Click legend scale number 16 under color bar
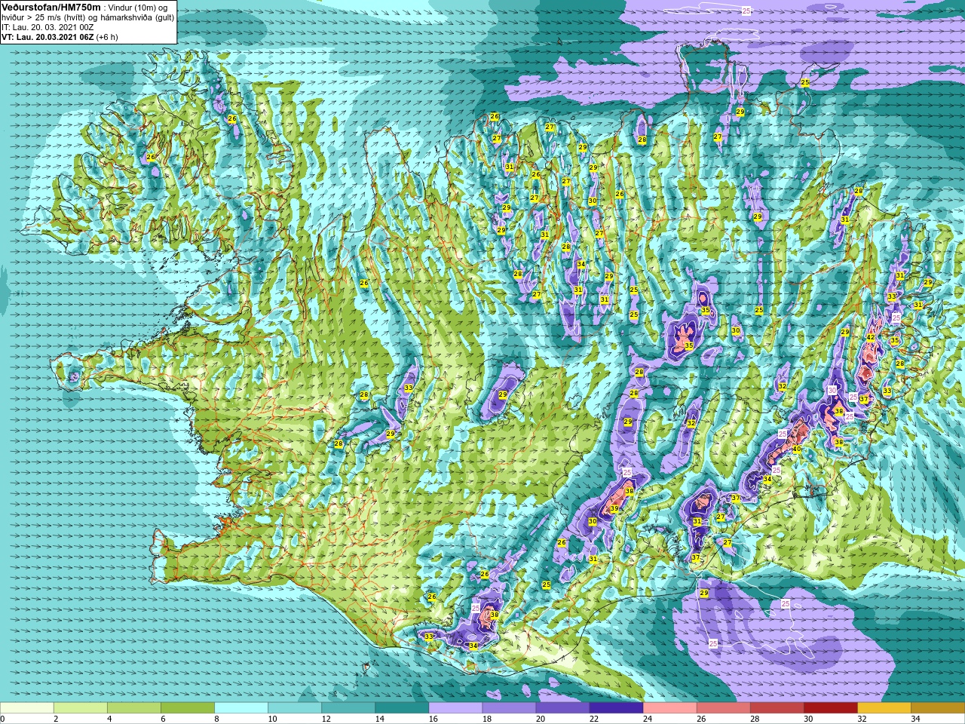The width and height of the screenshot is (965, 724). coord(433,719)
